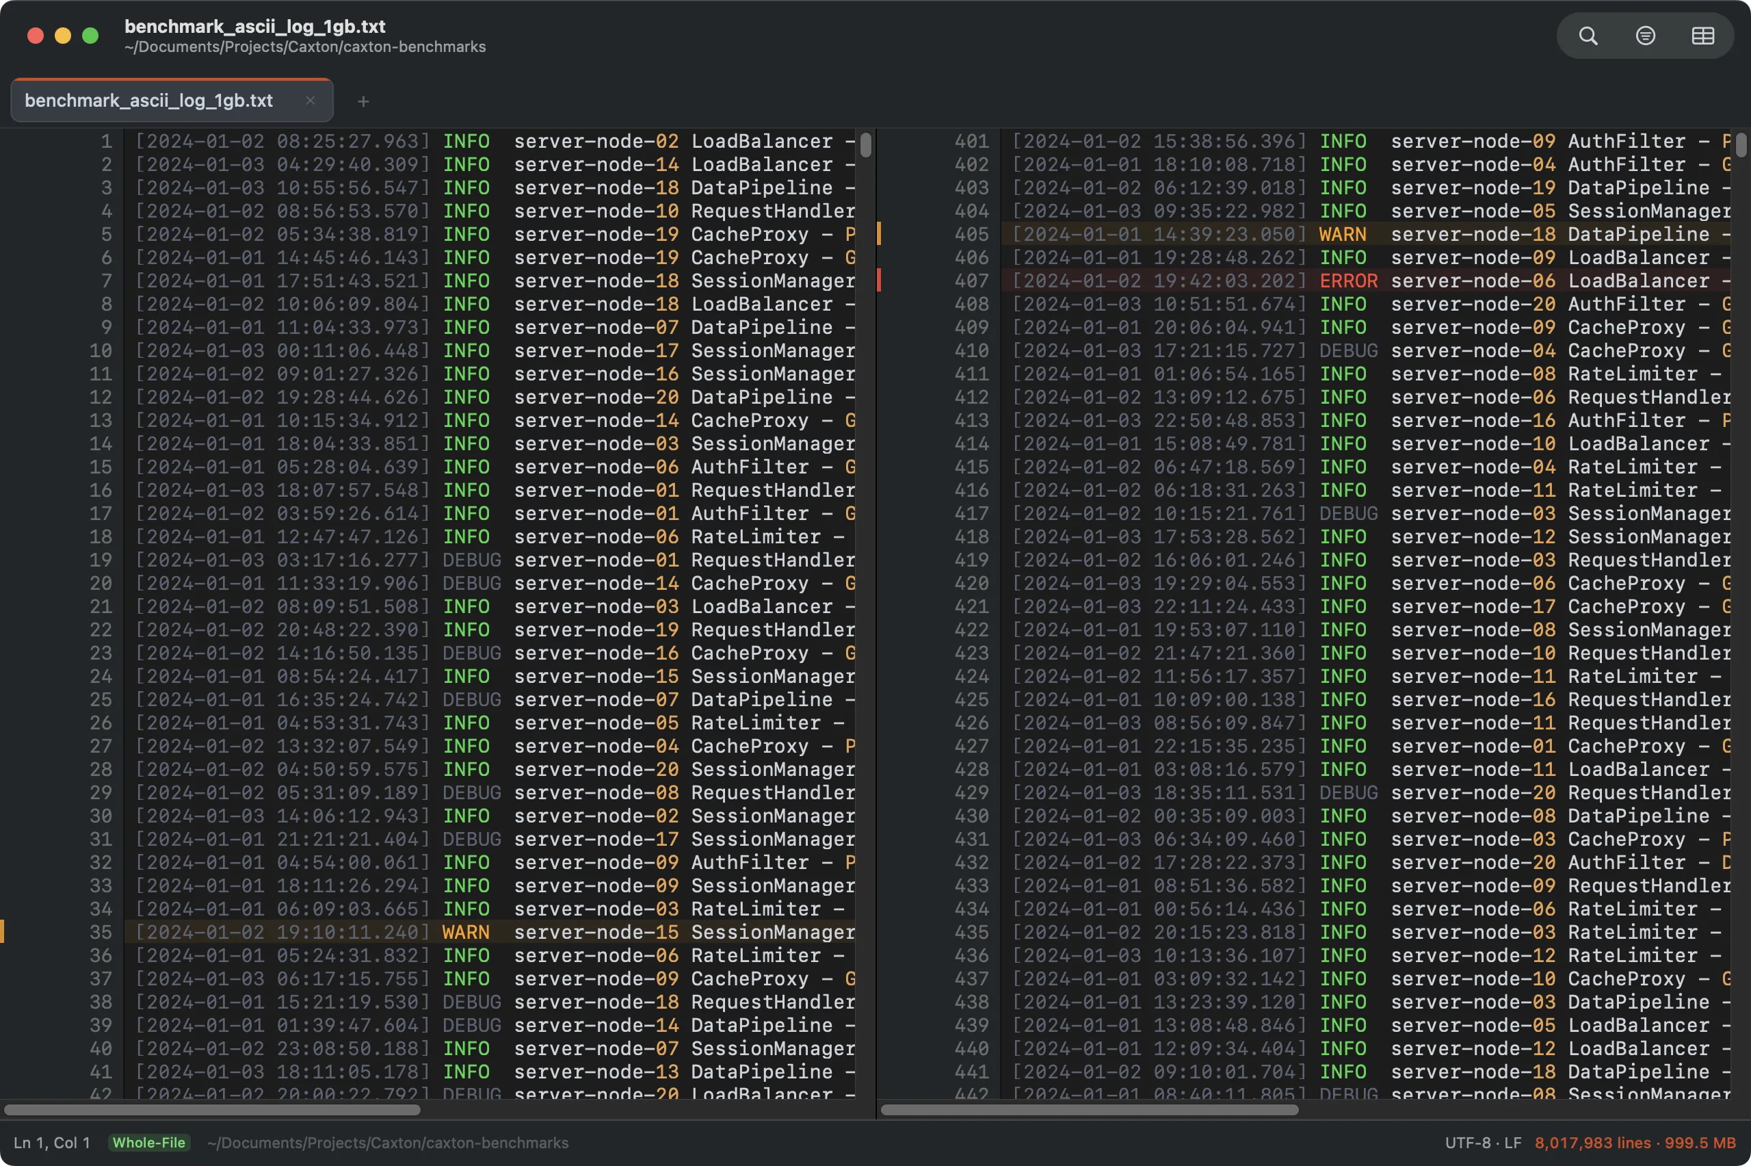Click the status bar path caxton-benchmarks

[x=387, y=1142]
